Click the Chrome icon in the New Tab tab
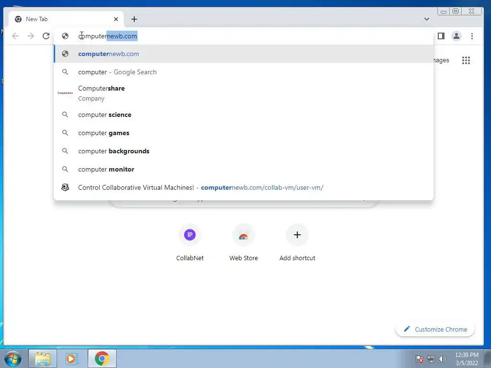This screenshot has width=491, height=368. click(x=18, y=19)
